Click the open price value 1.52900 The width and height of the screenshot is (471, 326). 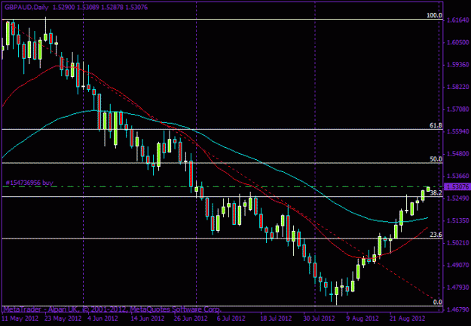coord(63,8)
